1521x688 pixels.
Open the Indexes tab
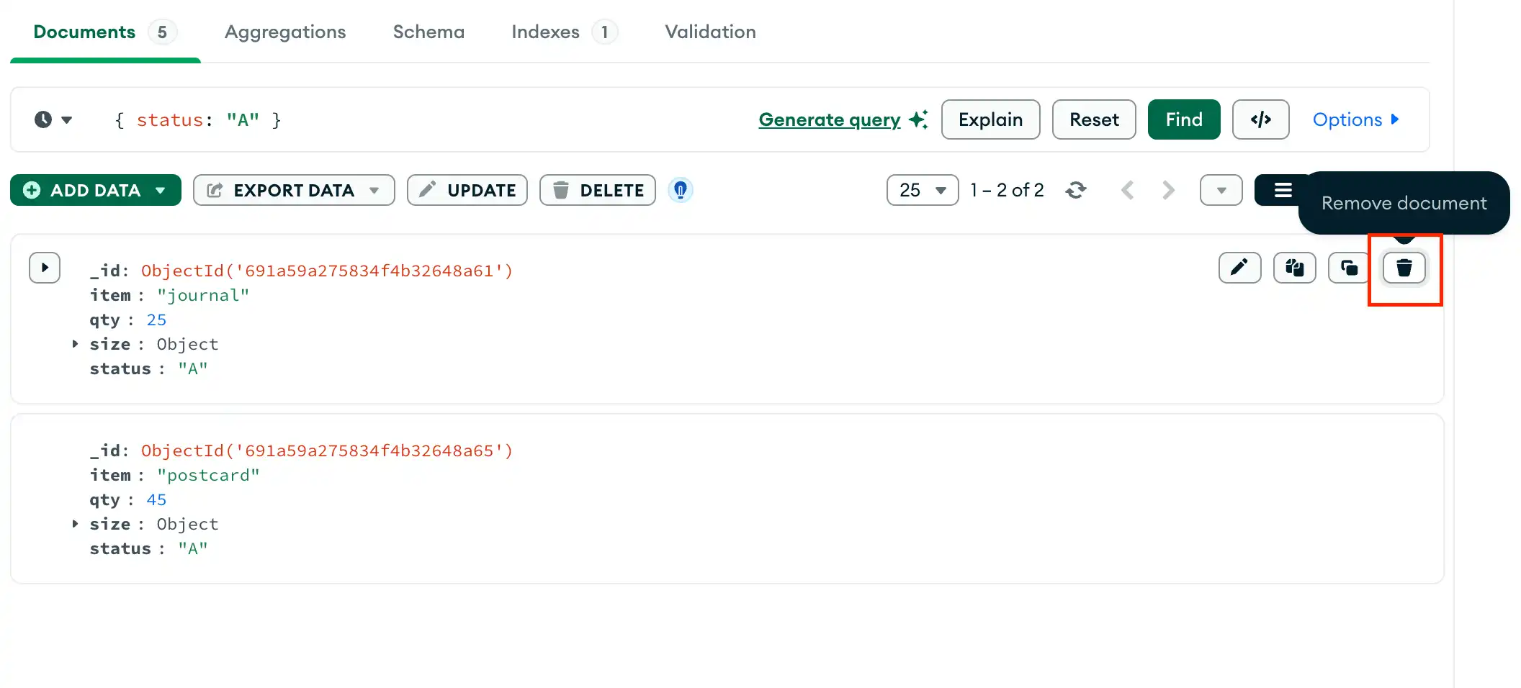pyautogui.click(x=545, y=32)
